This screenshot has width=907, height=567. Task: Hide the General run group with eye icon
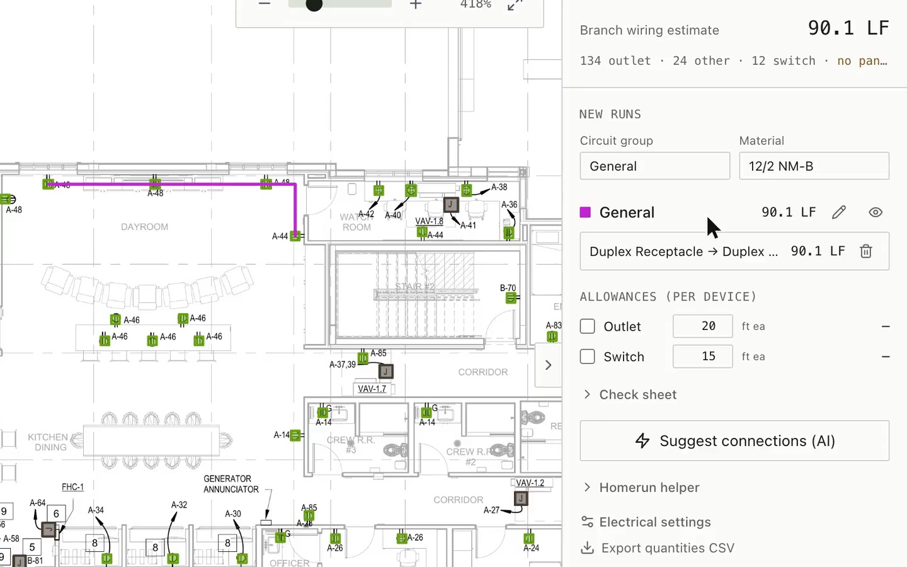click(x=875, y=212)
